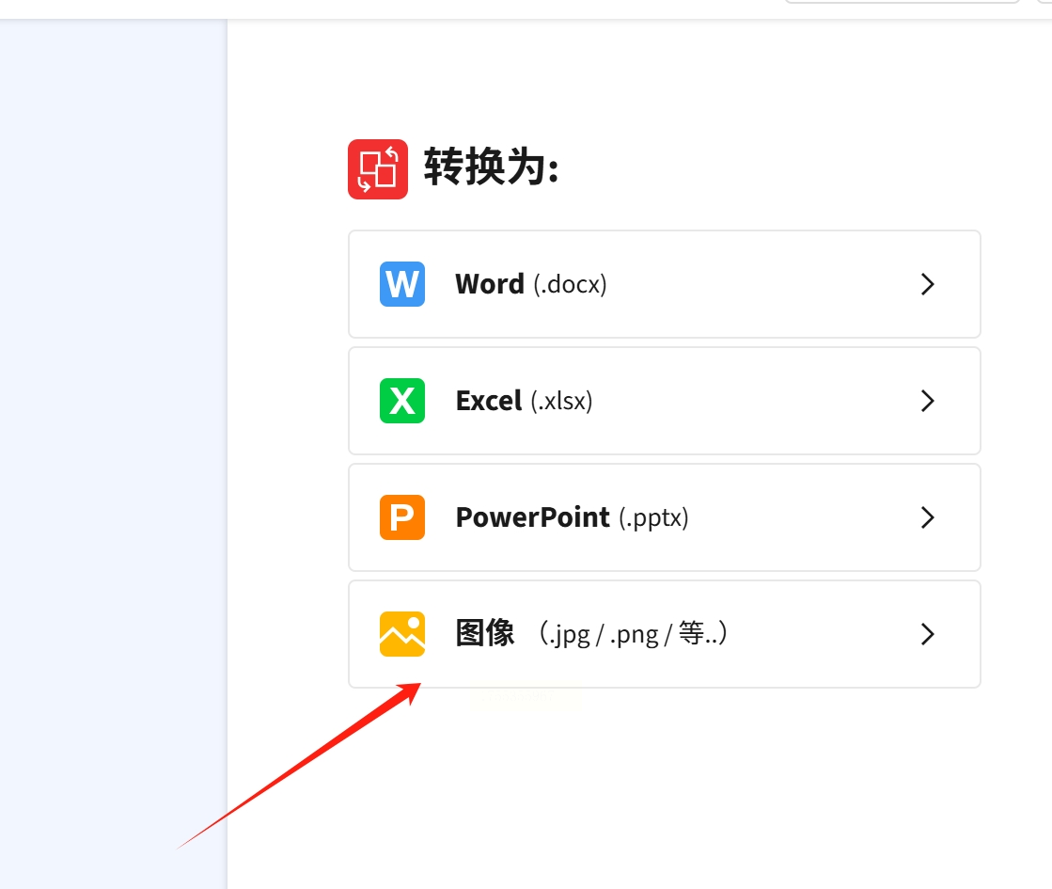Click the 转换为: heading text
Screen dimensions: 1052x889
(x=491, y=167)
